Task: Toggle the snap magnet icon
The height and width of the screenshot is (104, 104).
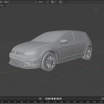Action: coord(53,2)
